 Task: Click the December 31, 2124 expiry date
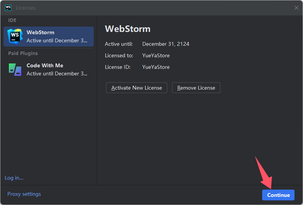coord(166,44)
